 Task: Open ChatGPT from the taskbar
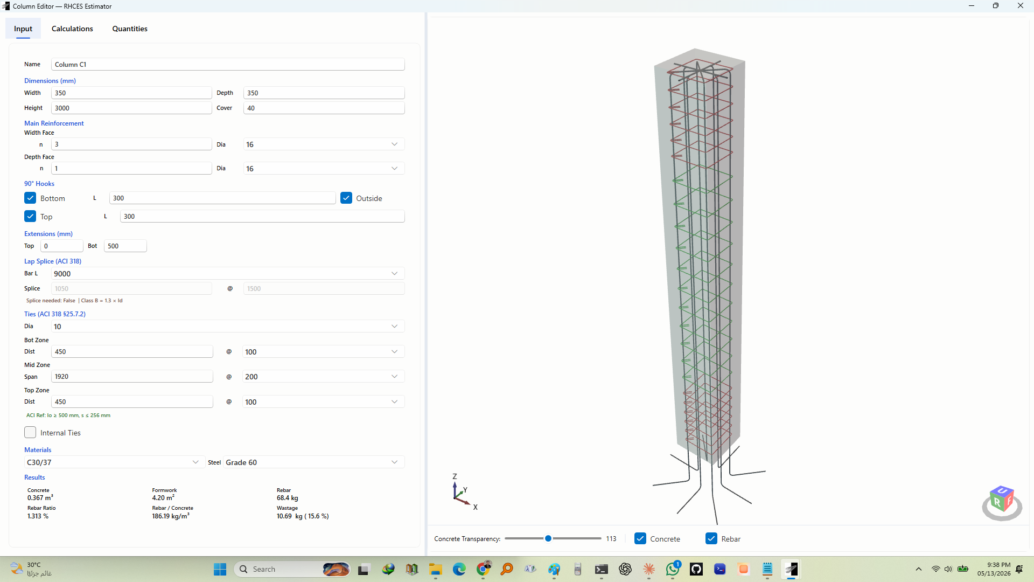(625, 569)
